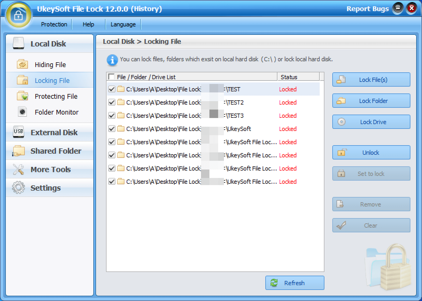Click the Set to lock padlock icon

(x=341, y=173)
